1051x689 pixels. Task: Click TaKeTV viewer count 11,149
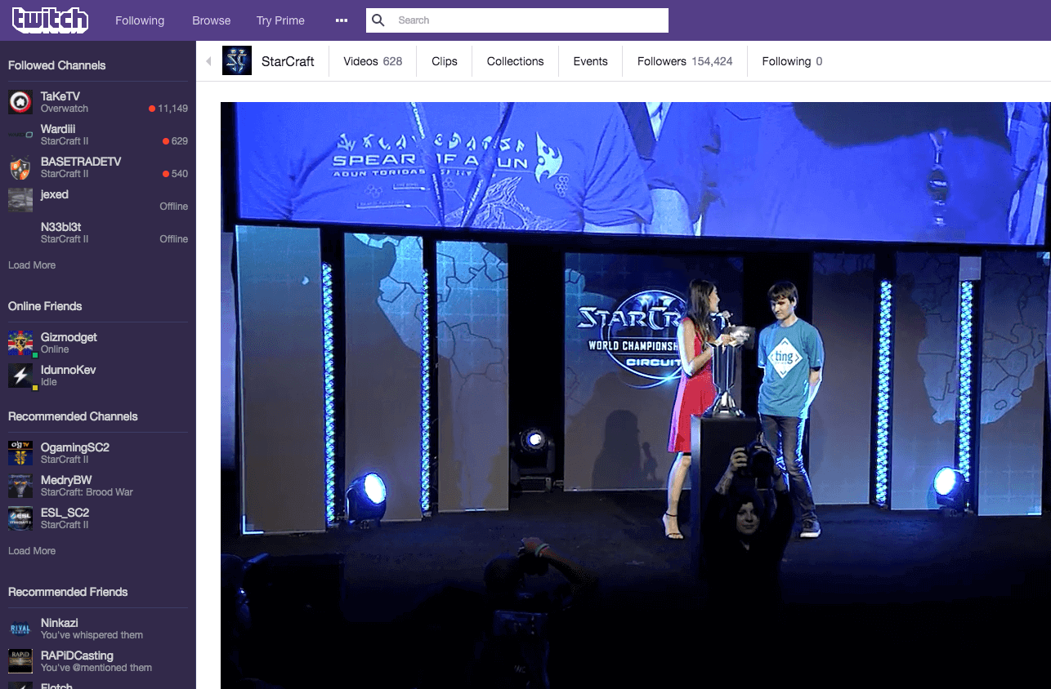(168, 109)
